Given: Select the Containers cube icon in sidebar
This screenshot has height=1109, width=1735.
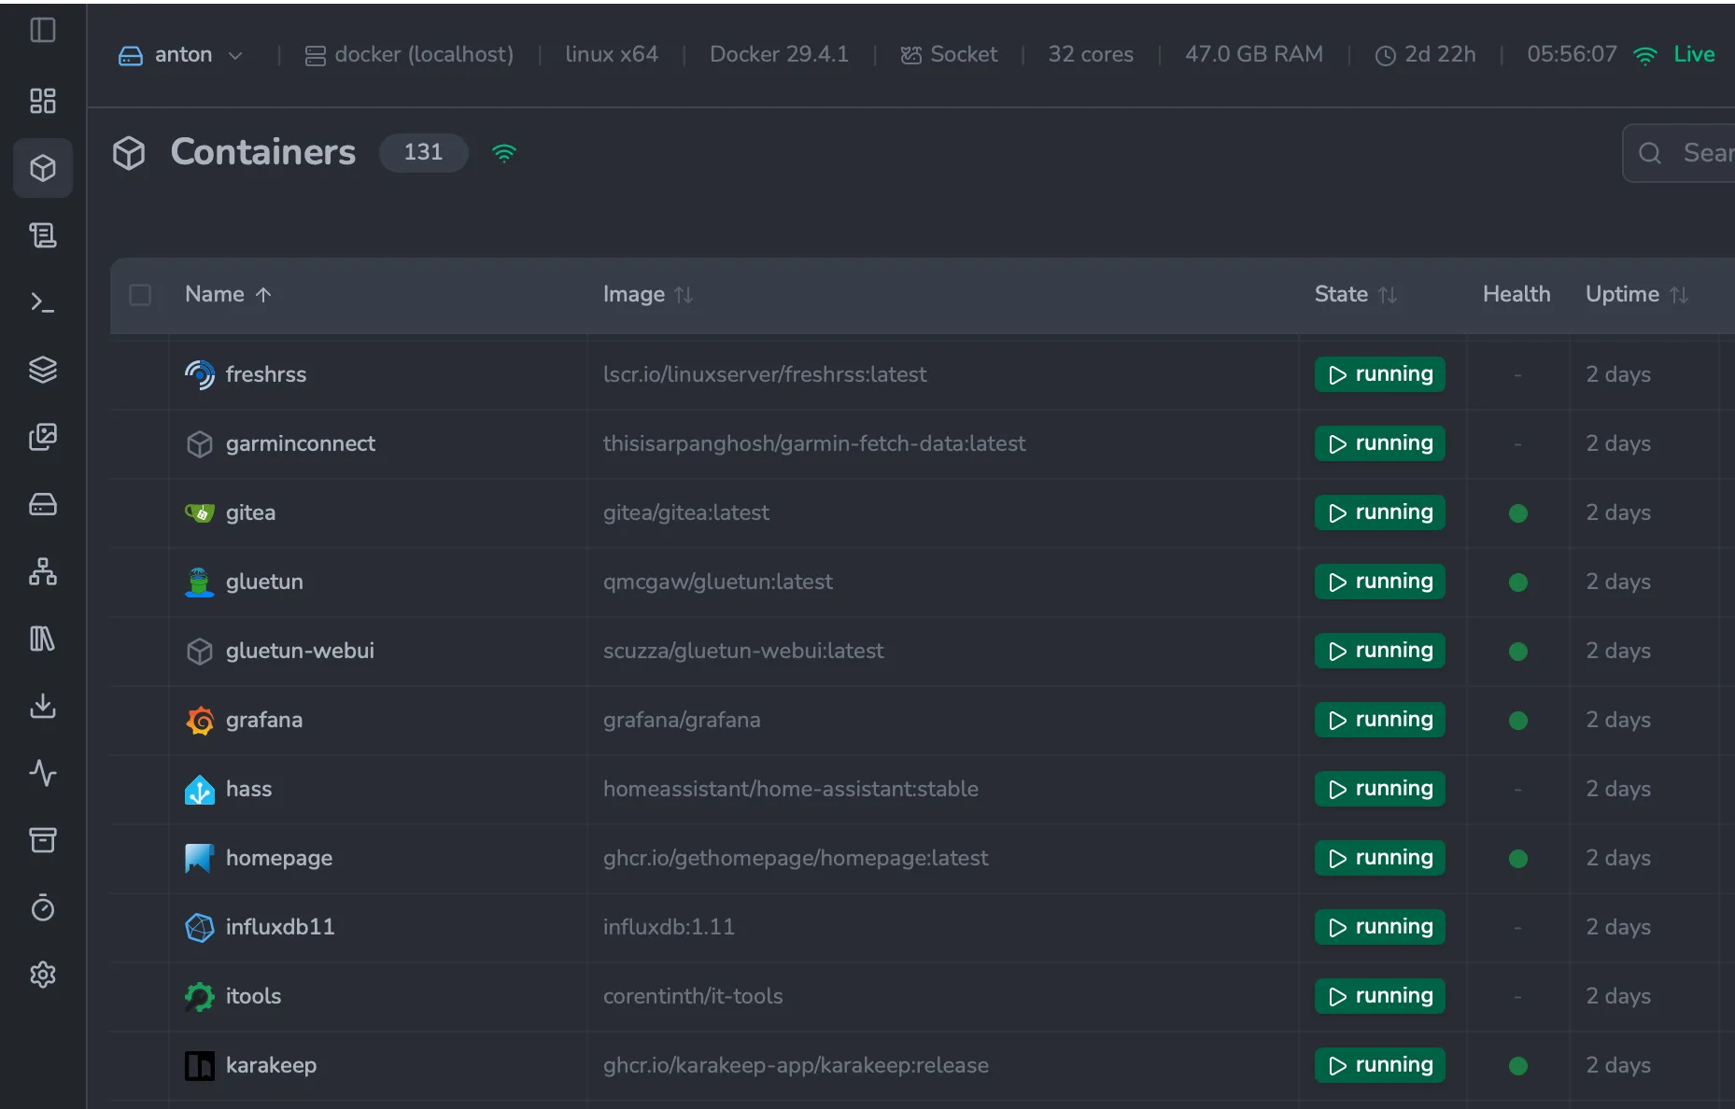Looking at the screenshot, I should pyautogui.click(x=43, y=168).
